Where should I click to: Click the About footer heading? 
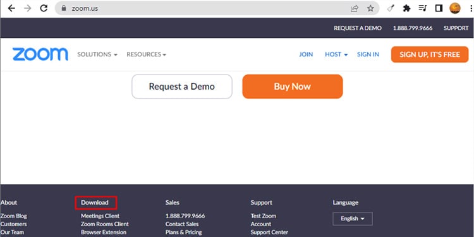[8, 202]
